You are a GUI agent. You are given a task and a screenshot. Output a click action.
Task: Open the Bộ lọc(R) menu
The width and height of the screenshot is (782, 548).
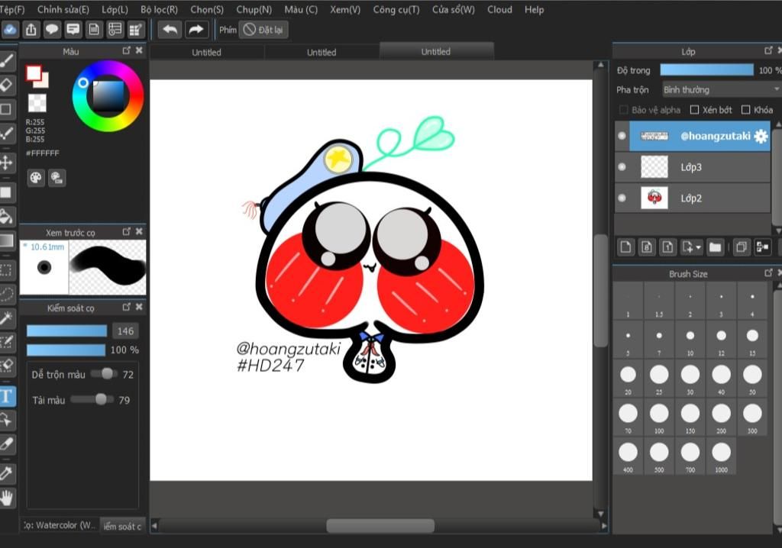[159, 9]
